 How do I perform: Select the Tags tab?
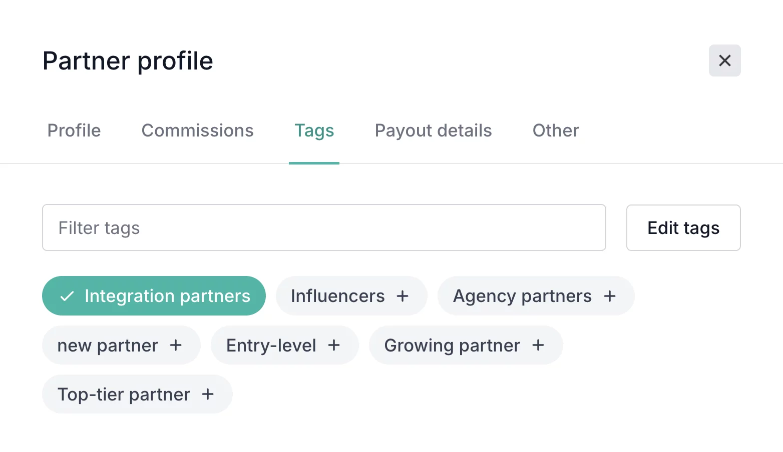coord(314,130)
